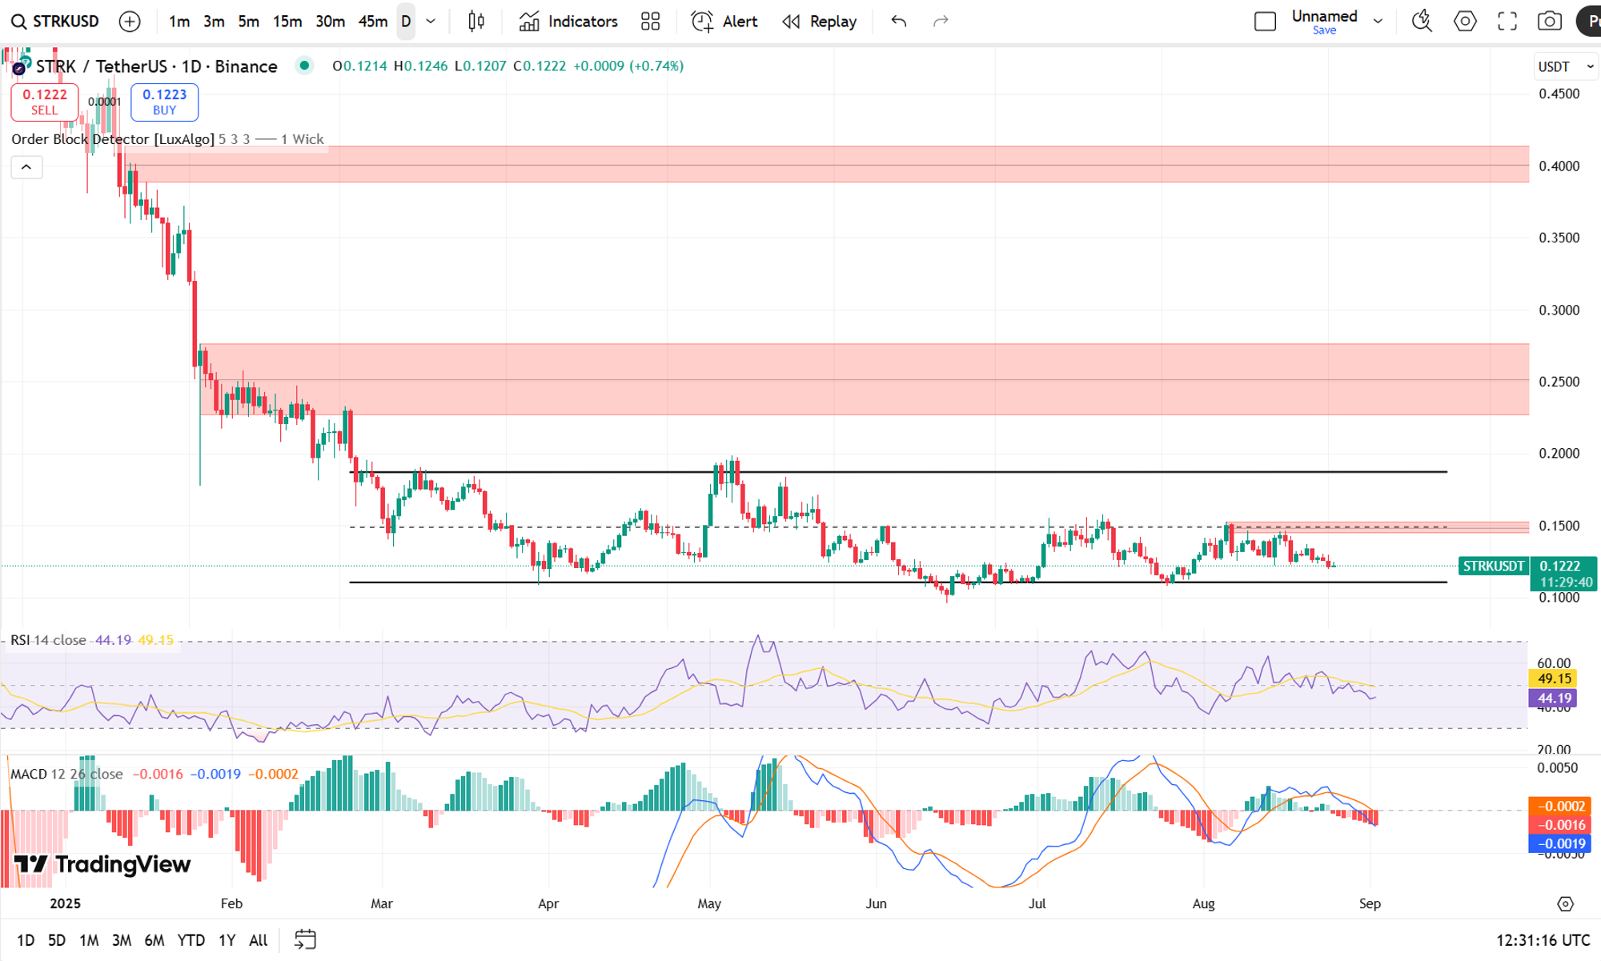Expand the timeframe interval dropdown arrow

click(x=431, y=22)
